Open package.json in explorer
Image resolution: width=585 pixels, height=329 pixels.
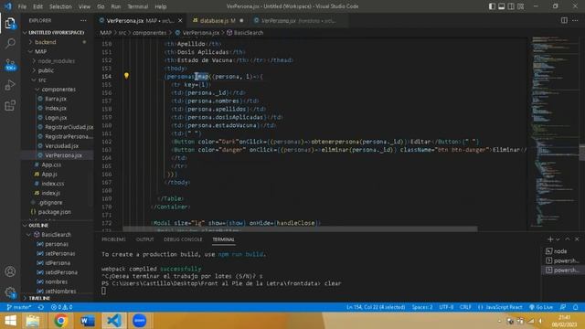pos(55,212)
